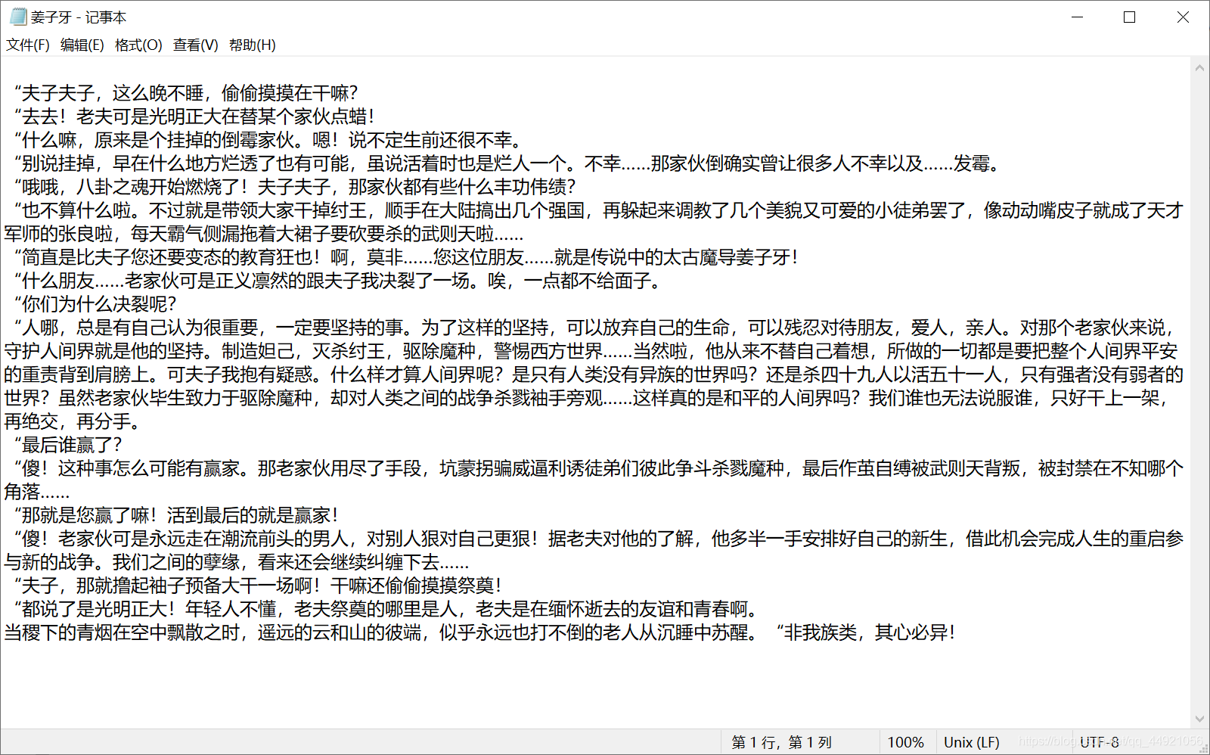Click in the line 的重责背到肩膀上
This screenshot has height=755, width=1210.
coord(594,374)
